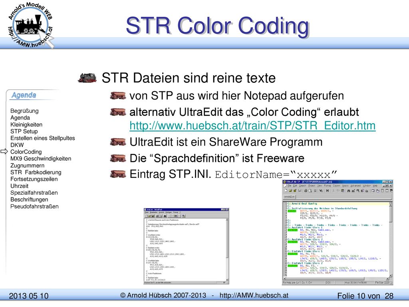Click the Find binoculars icon in WordPad
This screenshot has width=409, height=307.
coord(165,216)
